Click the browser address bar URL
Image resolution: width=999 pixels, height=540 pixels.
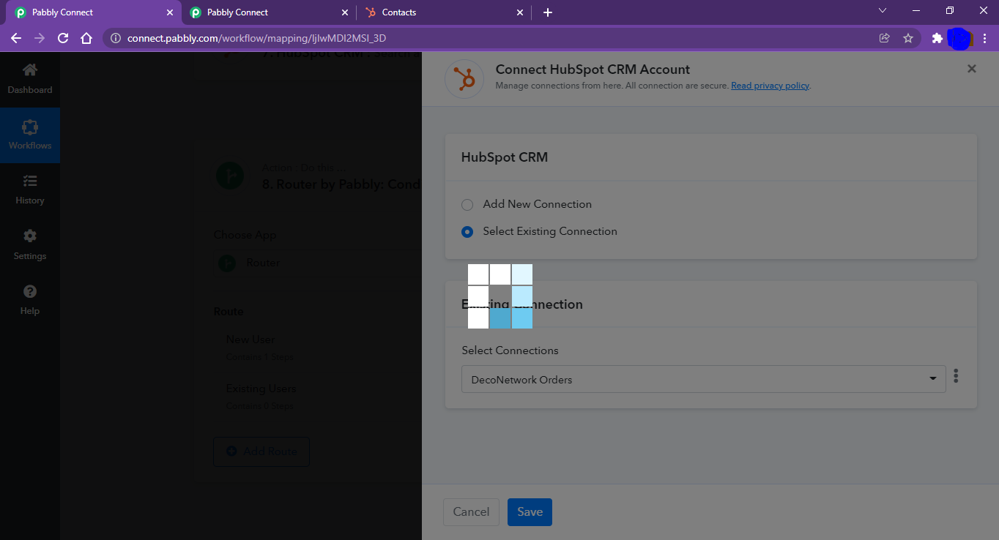pos(256,38)
